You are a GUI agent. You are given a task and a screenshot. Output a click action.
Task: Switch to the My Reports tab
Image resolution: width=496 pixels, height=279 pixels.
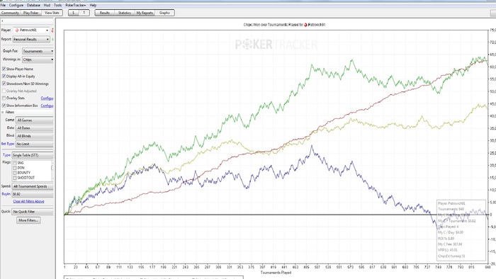(x=145, y=13)
